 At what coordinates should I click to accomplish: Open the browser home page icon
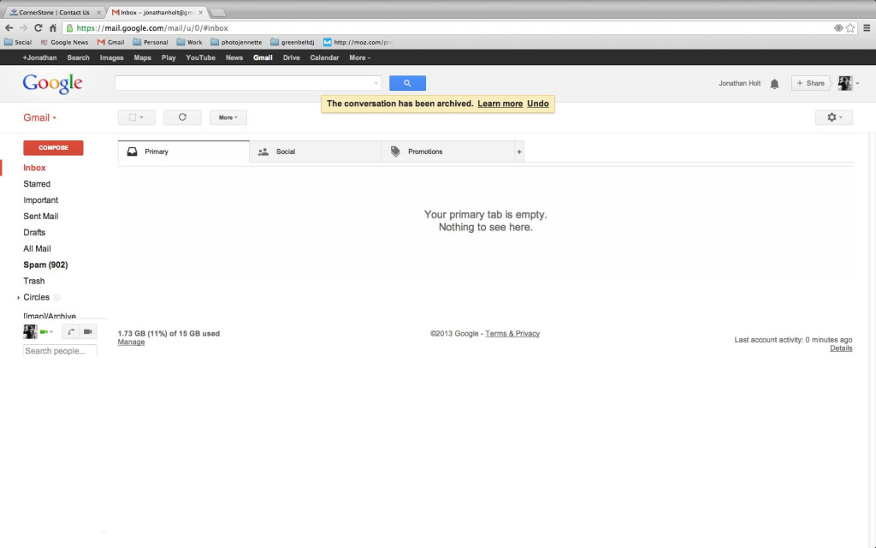coord(53,28)
